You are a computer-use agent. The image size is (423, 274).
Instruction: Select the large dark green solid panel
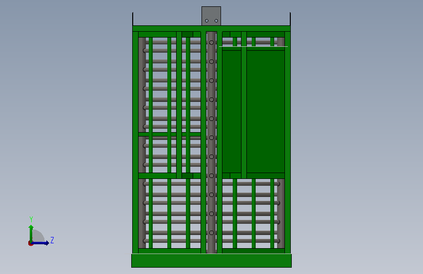(x=266, y=111)
